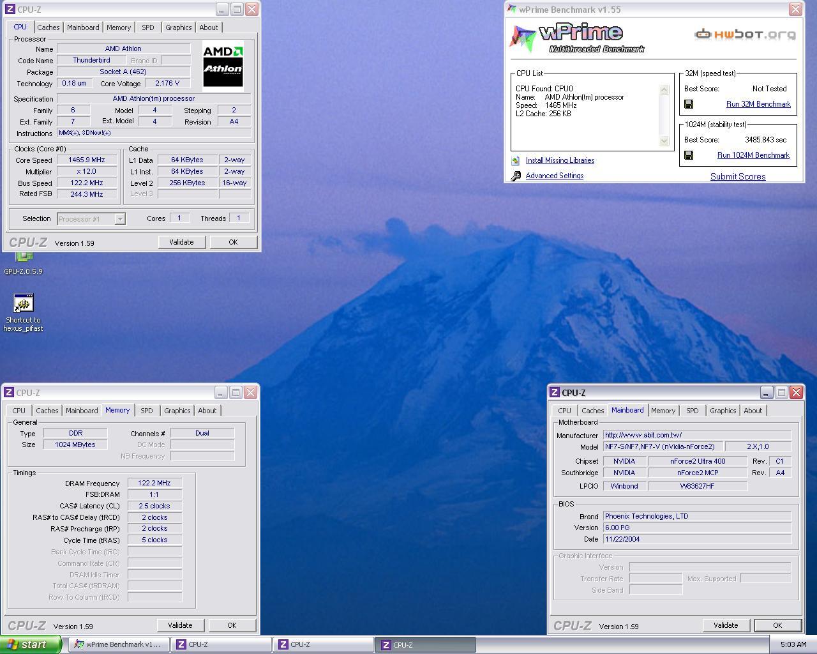
Task: Click the Rated FSB value 244.3 MHz
Action: click(x=87, y=194)
